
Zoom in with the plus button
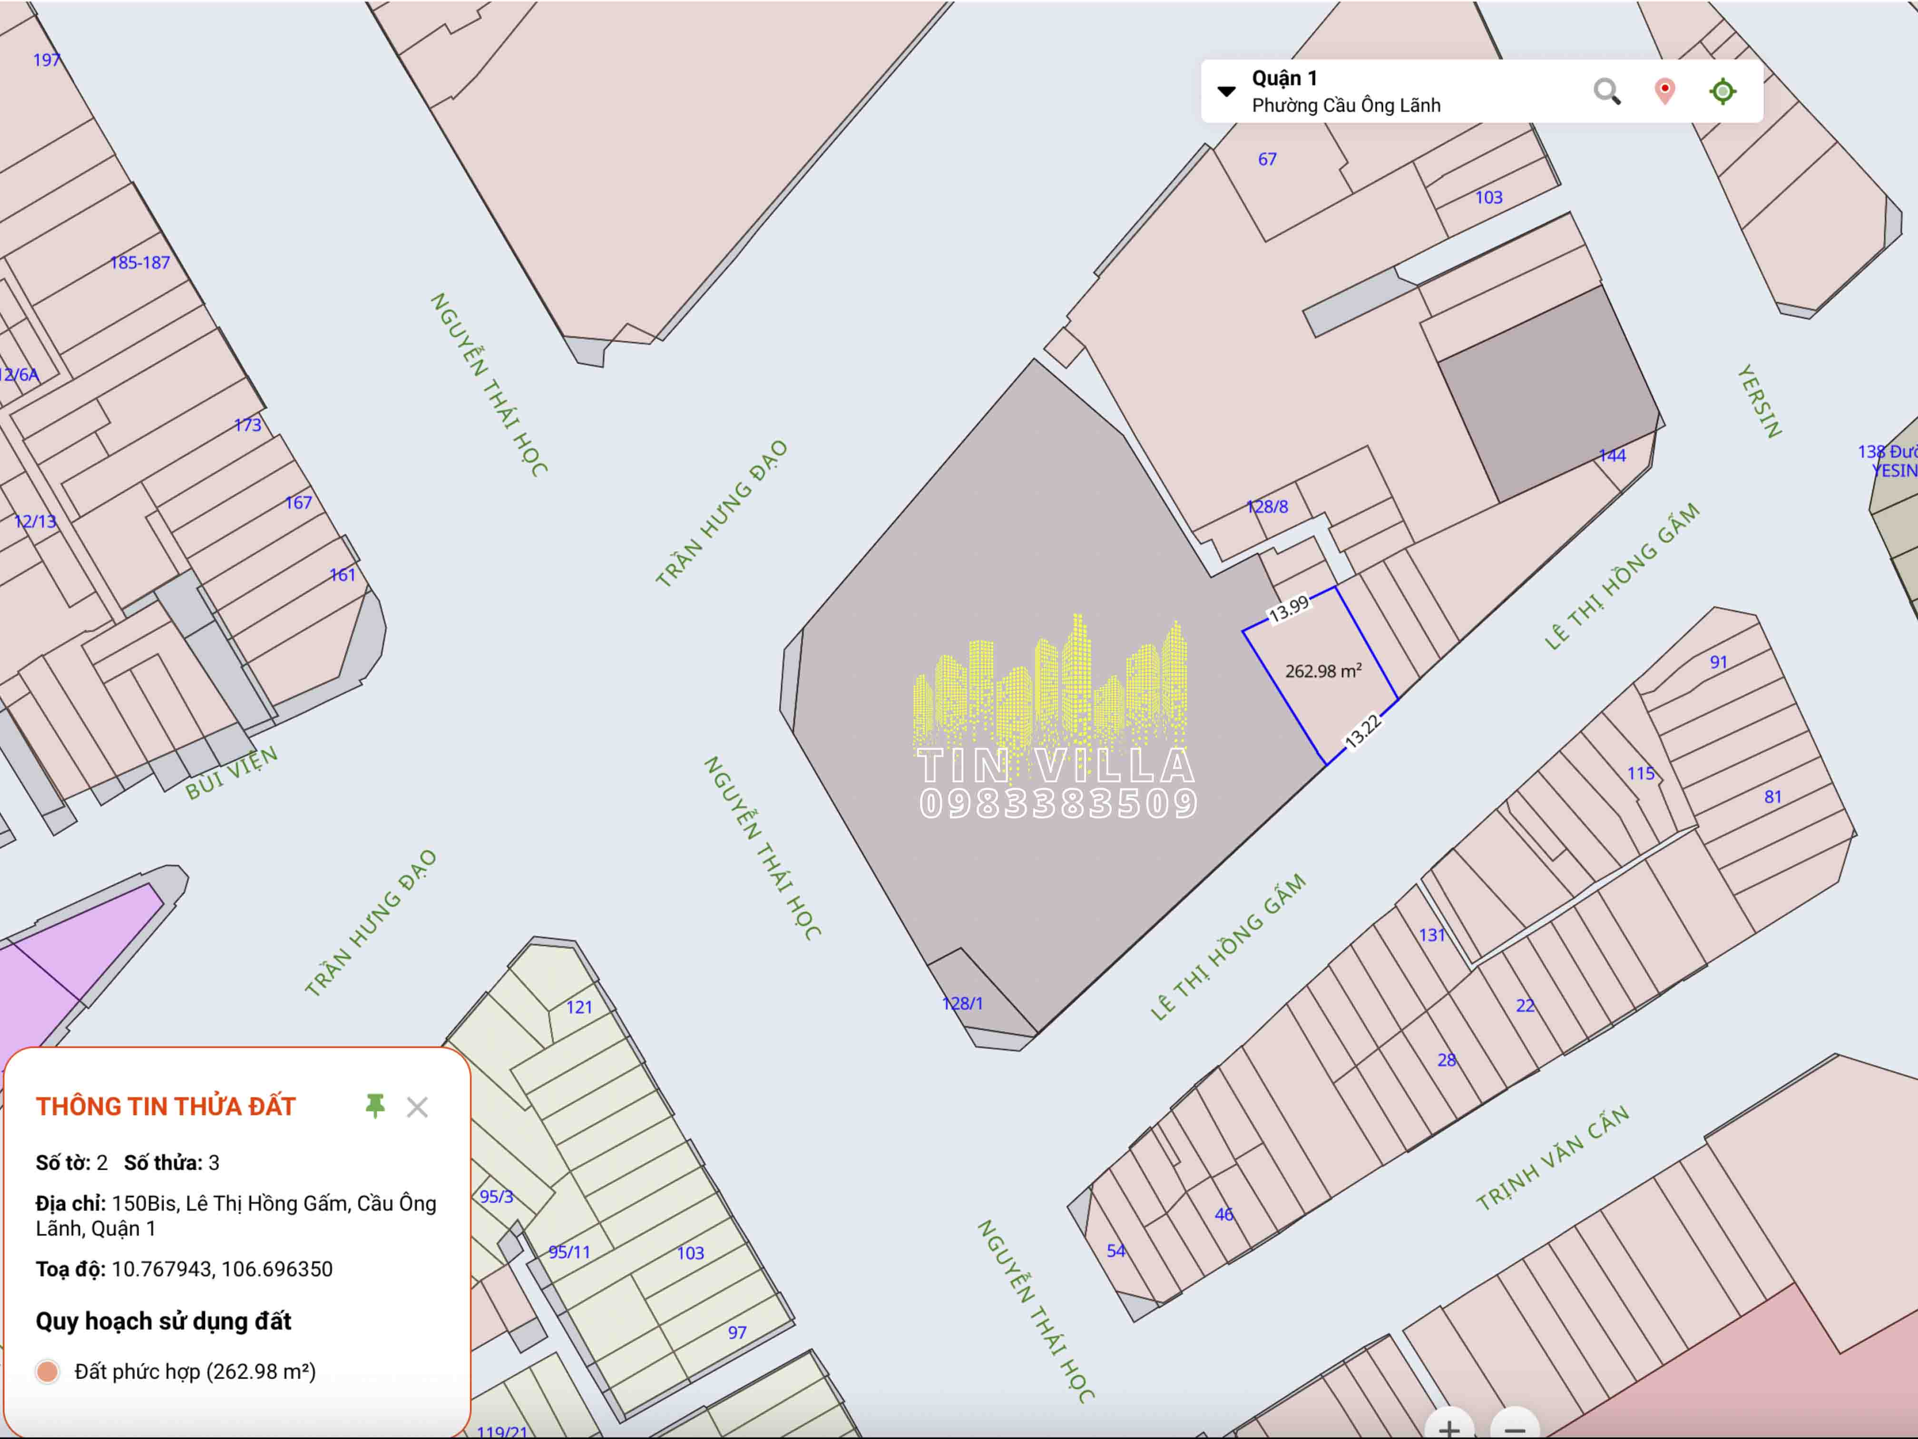(1449, 1427)
